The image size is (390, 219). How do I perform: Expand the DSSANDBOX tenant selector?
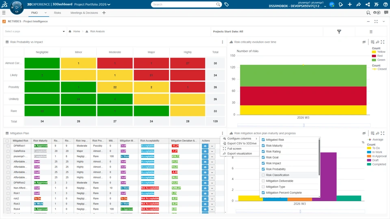(x=325, y=6)
